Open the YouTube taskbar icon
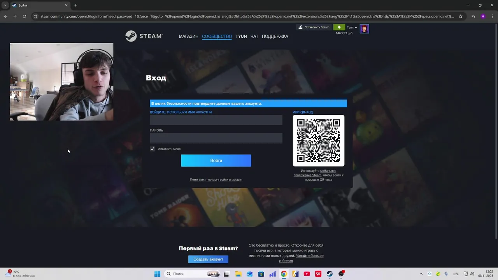The width and height of the screenshot is (498, 280). [x=307, y=274]
